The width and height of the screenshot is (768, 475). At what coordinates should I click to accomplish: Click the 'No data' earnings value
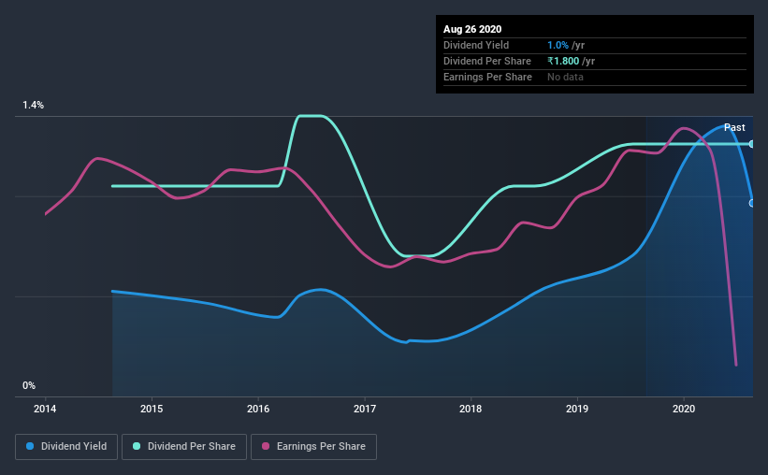click(565, 77)
